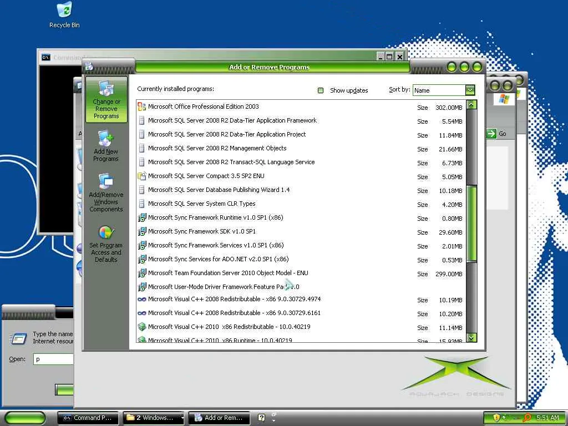Click the 5:51 AM clock in system tray
The image size is (568, 426).
tap(547, 418)
